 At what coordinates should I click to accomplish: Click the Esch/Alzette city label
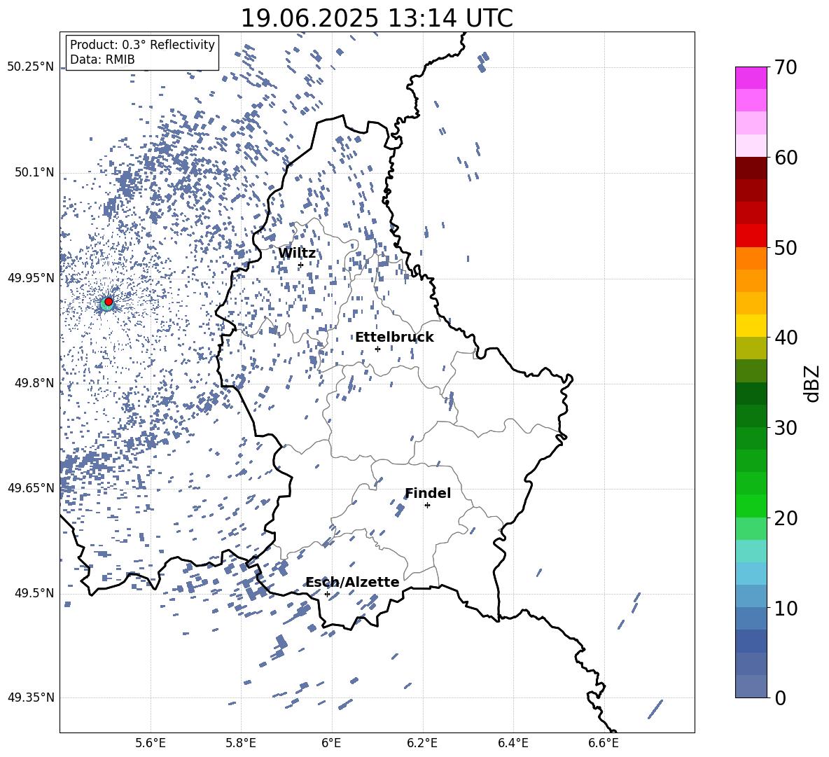click(352, 582)
